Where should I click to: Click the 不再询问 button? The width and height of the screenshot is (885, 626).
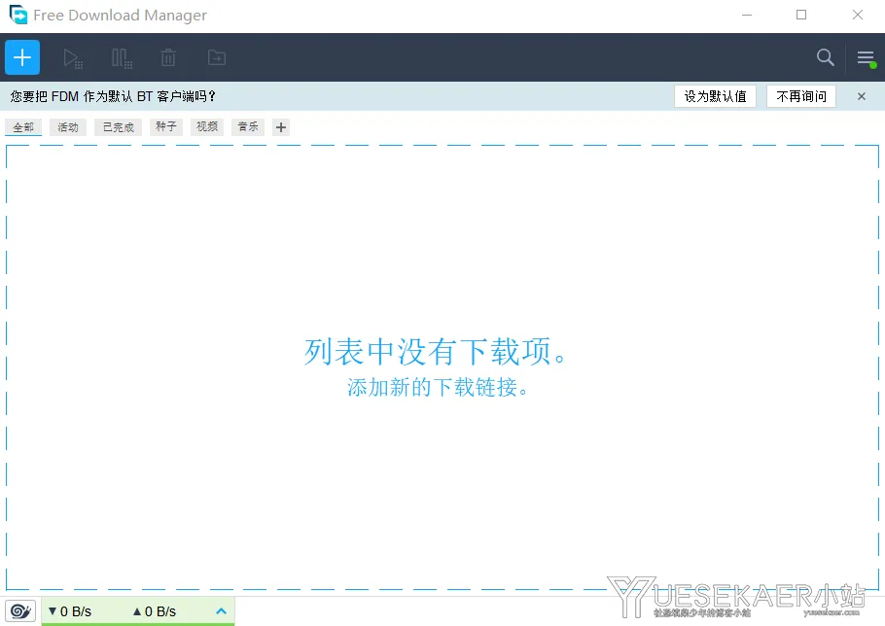click(x=801, y=96)
